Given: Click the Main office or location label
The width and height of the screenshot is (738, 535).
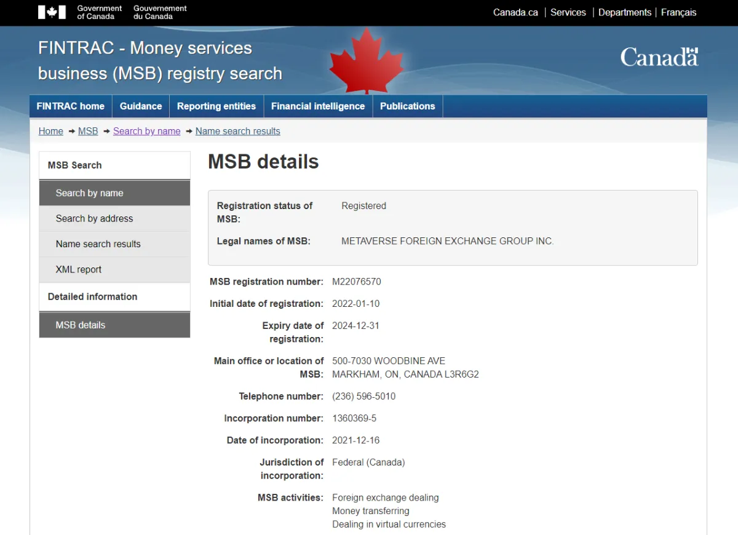Looking at the screenshot, I should pyautogui.click(x=269, y=368).
